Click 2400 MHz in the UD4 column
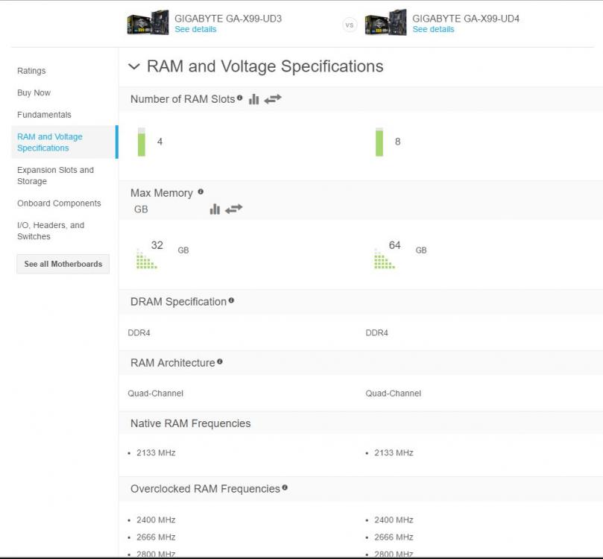Viewport: 603px width, 559px height. [x=394, y=519]
